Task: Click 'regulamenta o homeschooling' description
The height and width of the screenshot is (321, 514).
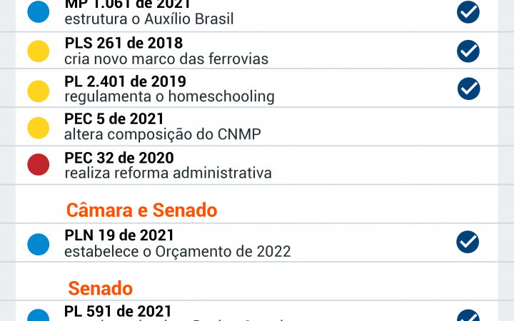Action: pos(169,96)
